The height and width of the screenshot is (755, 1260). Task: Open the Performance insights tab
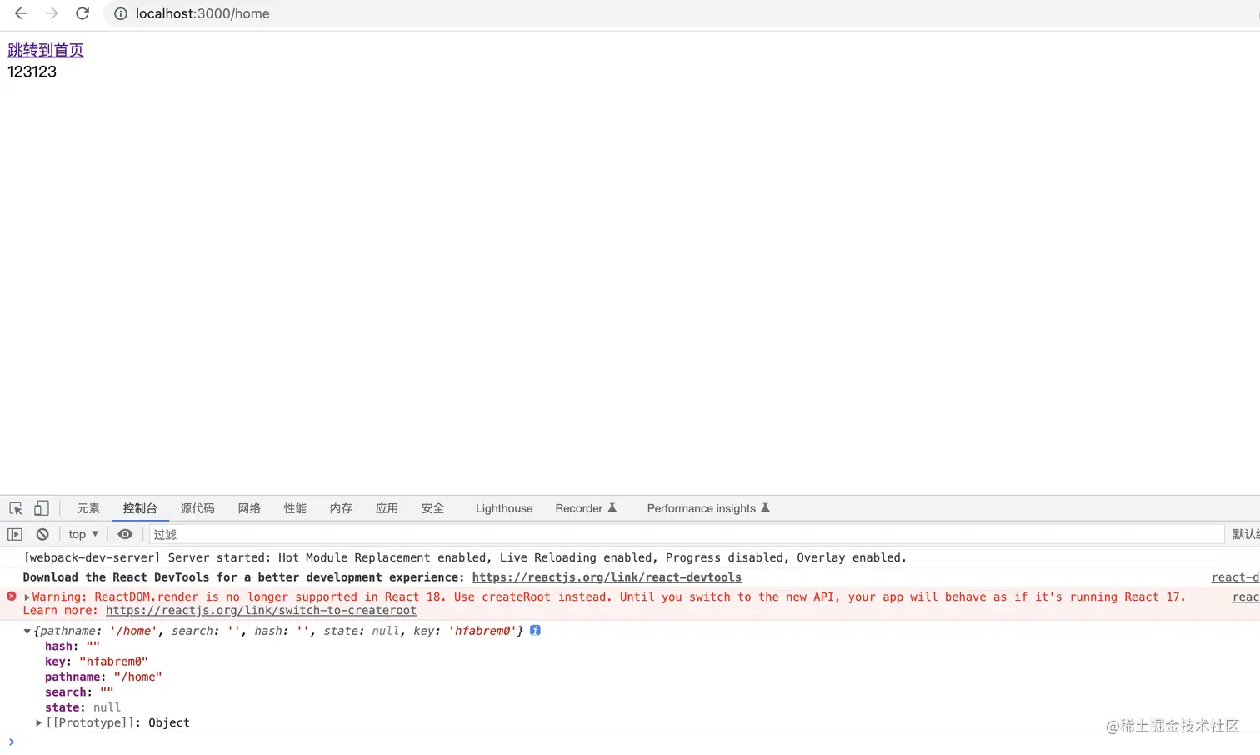point(708,508)
